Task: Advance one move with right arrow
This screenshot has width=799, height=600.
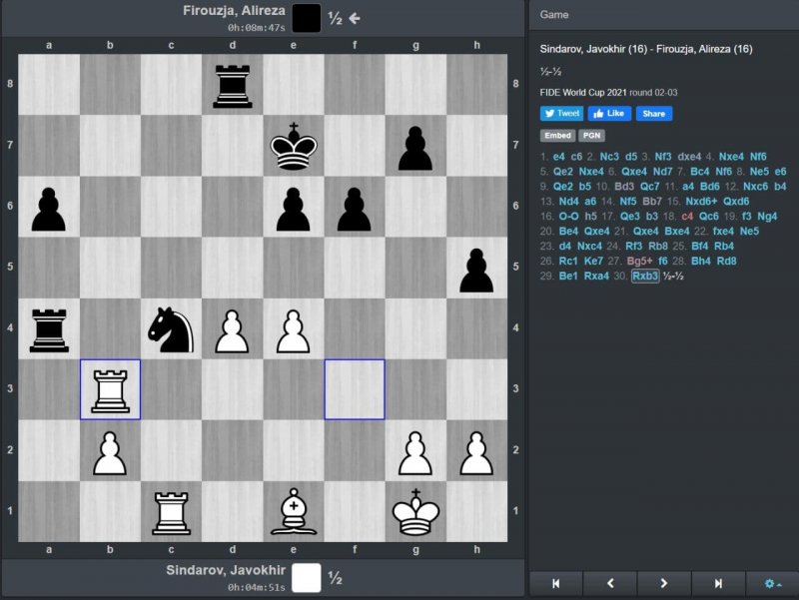Action: click(x=664, y=583)
